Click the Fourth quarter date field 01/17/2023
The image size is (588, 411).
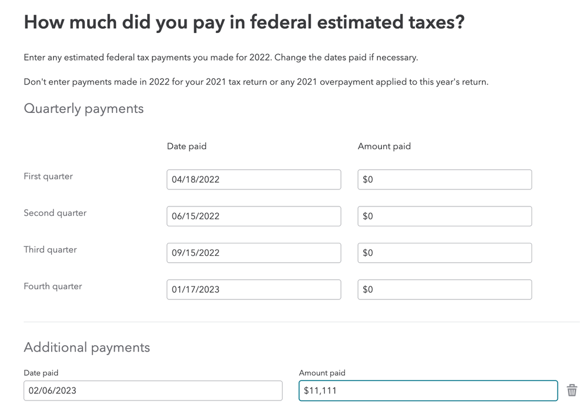point(254,290)
